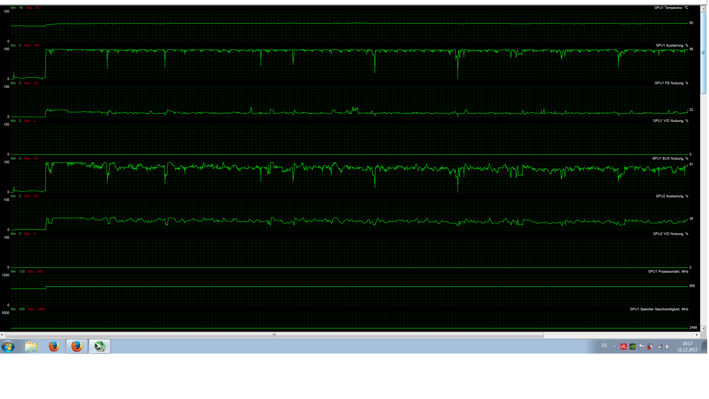Open the volume speaker icon

tap(668, 347)
